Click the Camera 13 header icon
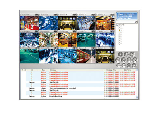 pyautogui.click(x=112, y=31)
